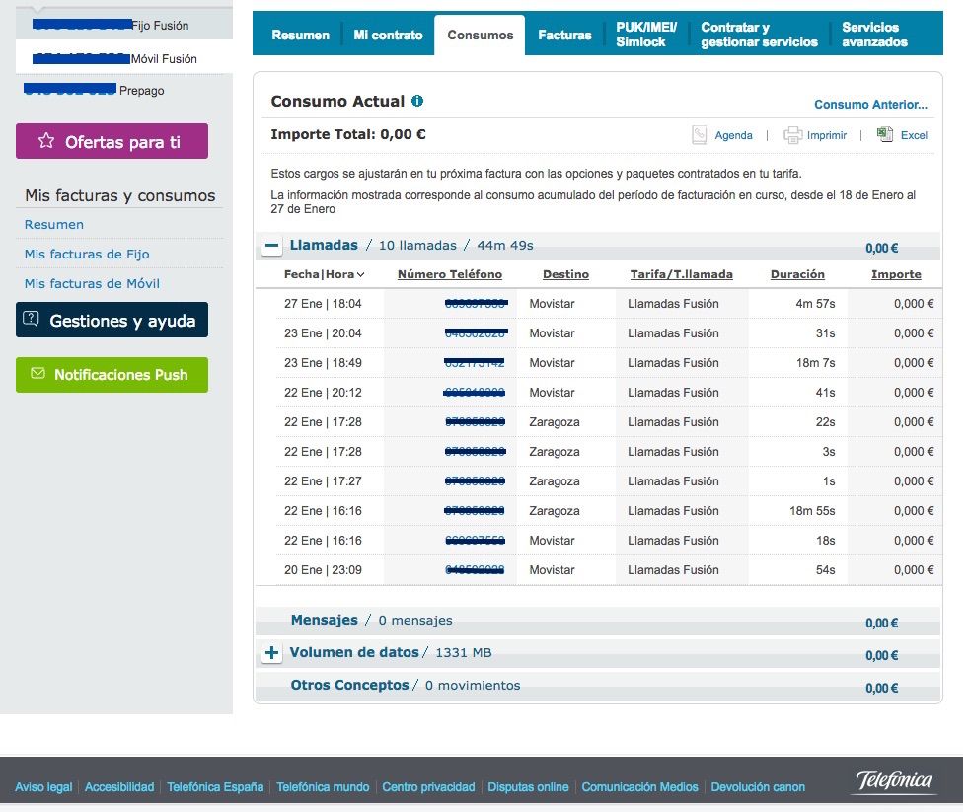Screen dimensions: 969x812
Task: Click the question icon in Gestiones y ayuda
Action: [31, 320]
